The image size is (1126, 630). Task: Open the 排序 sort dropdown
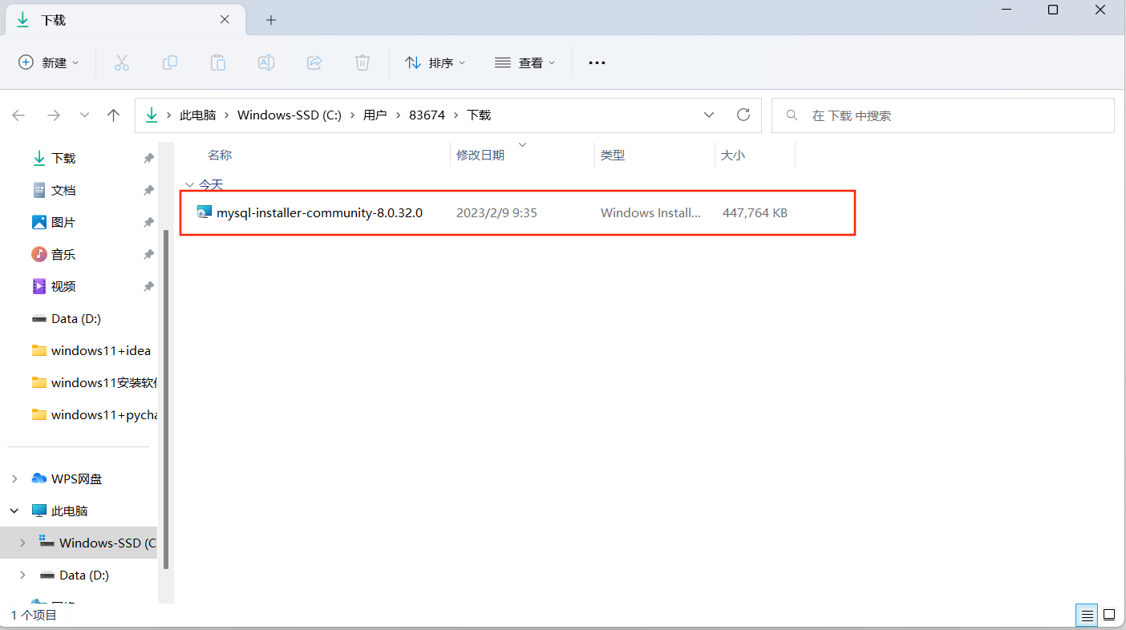[435, 63]
